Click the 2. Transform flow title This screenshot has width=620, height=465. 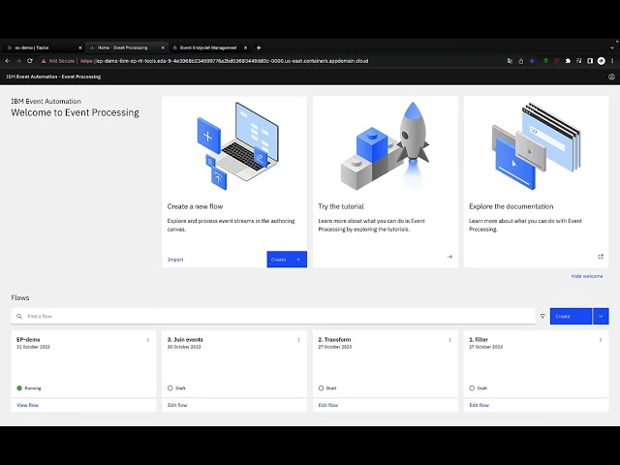(x=334, y=340)
